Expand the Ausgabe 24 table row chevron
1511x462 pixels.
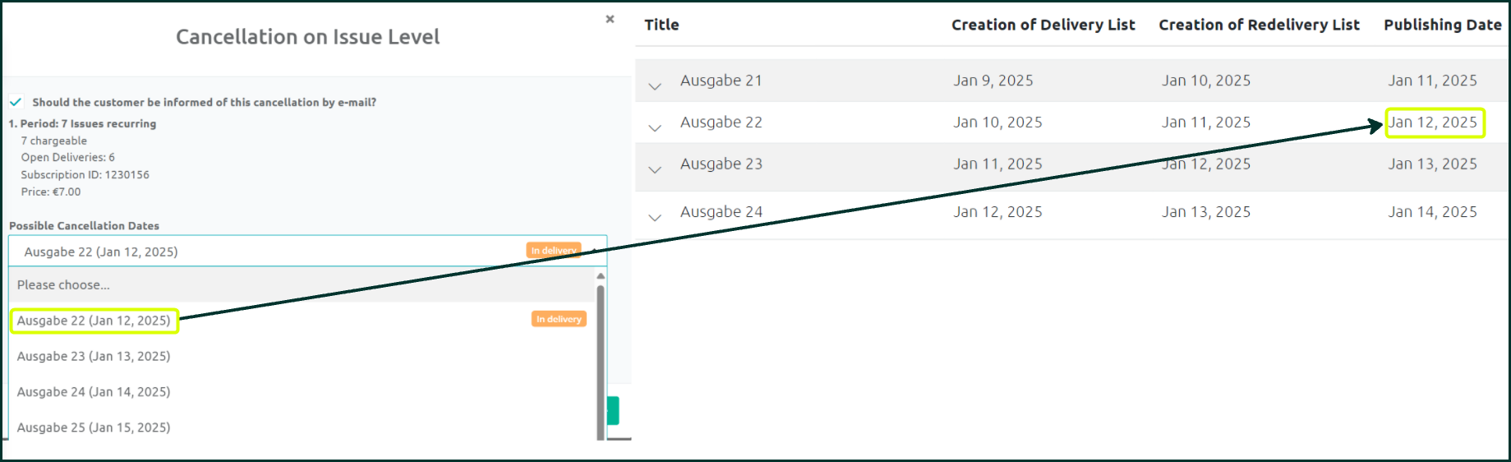coord(655,216)
